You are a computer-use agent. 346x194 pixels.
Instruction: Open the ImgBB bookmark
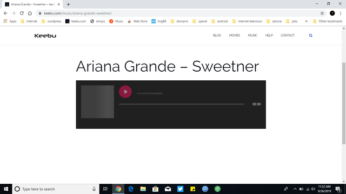158,22
